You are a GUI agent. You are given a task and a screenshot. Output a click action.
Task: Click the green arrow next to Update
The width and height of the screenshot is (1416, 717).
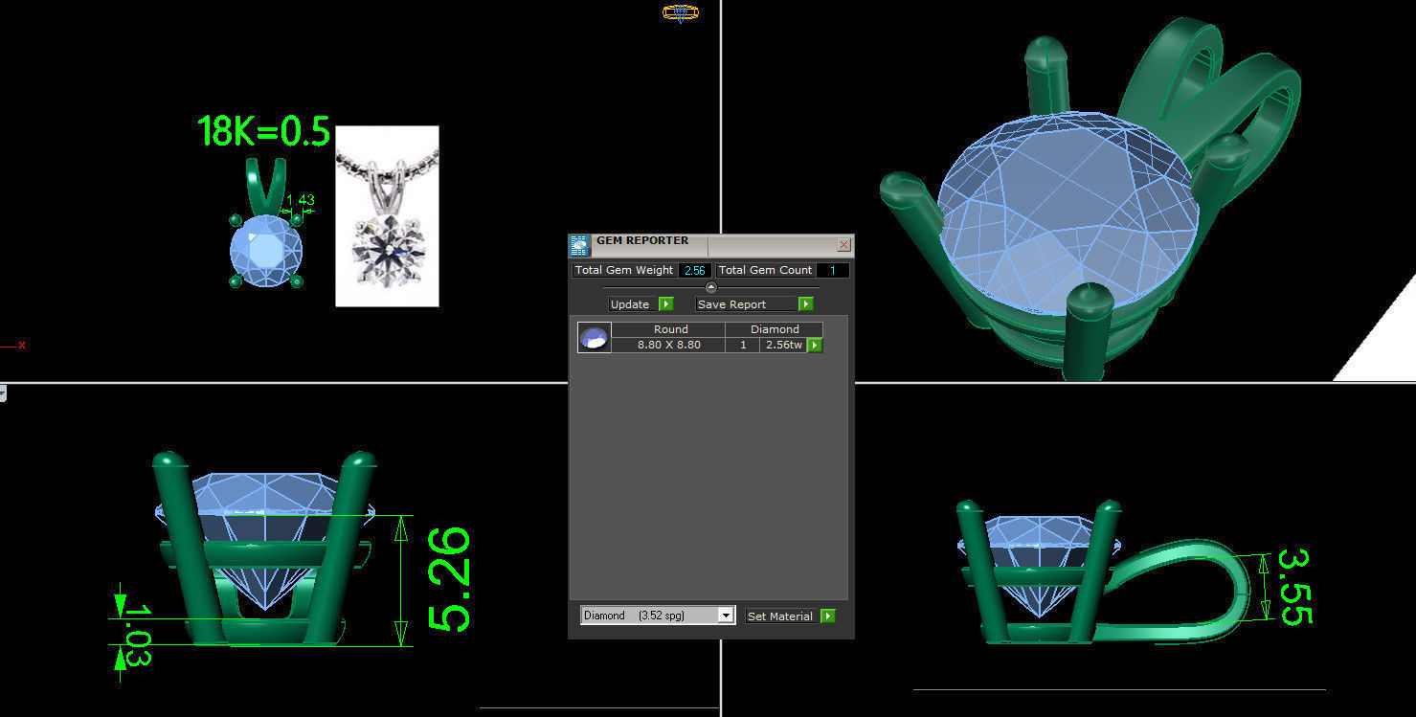tap(666, 304)
